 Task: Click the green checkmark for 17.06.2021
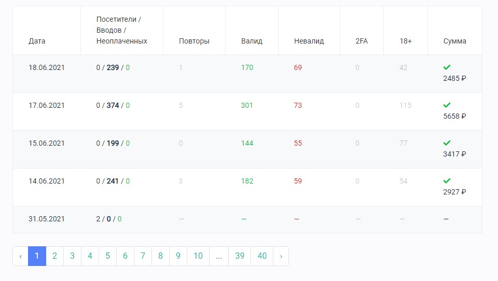[x=447, y=105]
